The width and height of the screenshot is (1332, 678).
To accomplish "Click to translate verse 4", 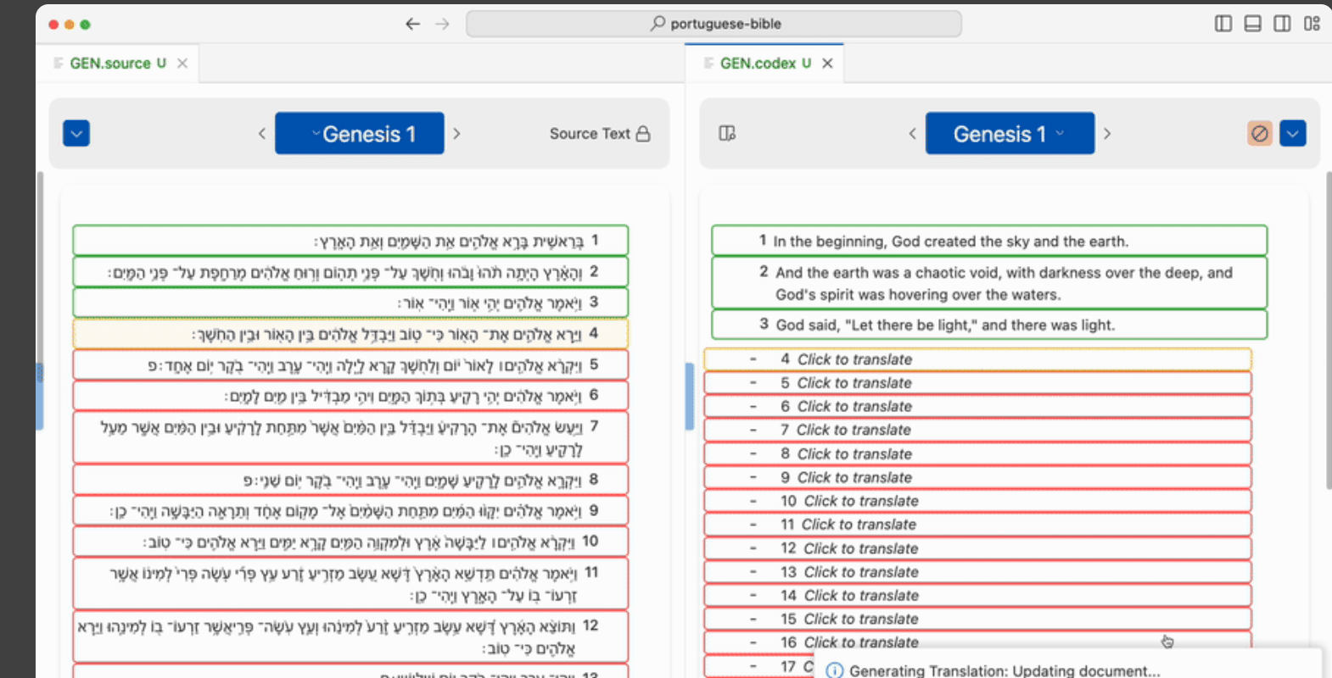I will click(978, 359).
